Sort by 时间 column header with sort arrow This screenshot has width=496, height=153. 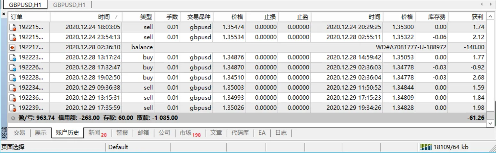86,17
